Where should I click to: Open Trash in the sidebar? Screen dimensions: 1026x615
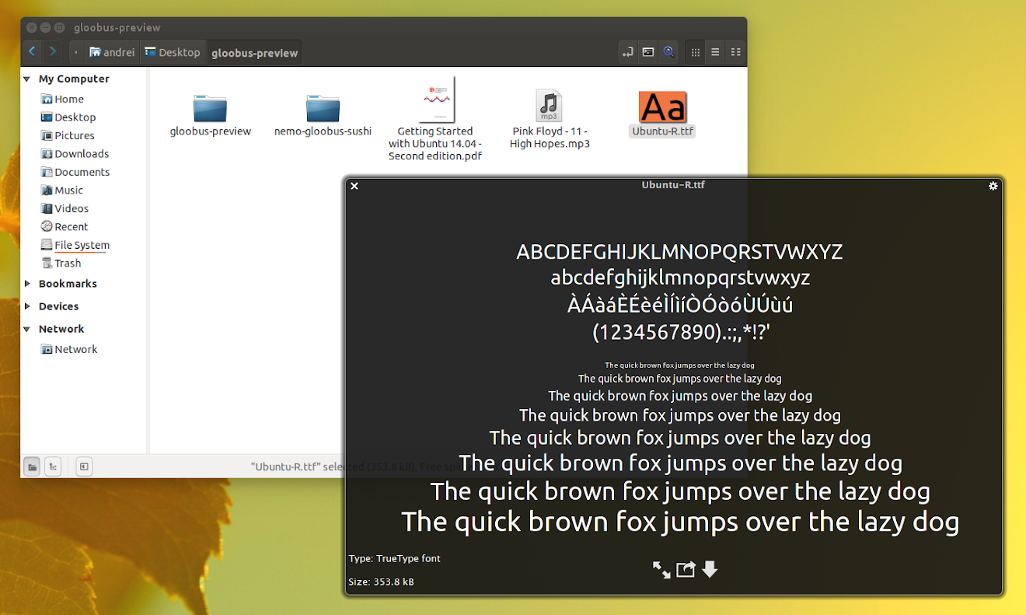[x=61, y=264]
